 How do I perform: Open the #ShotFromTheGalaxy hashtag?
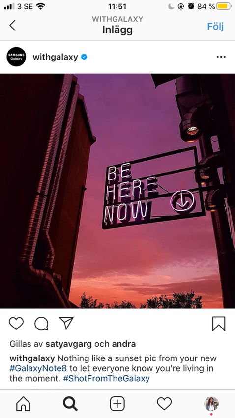[x=106, y=378]
